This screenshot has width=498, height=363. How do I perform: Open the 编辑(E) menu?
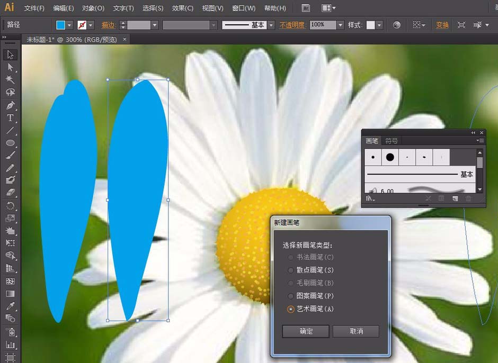[64, 8]
